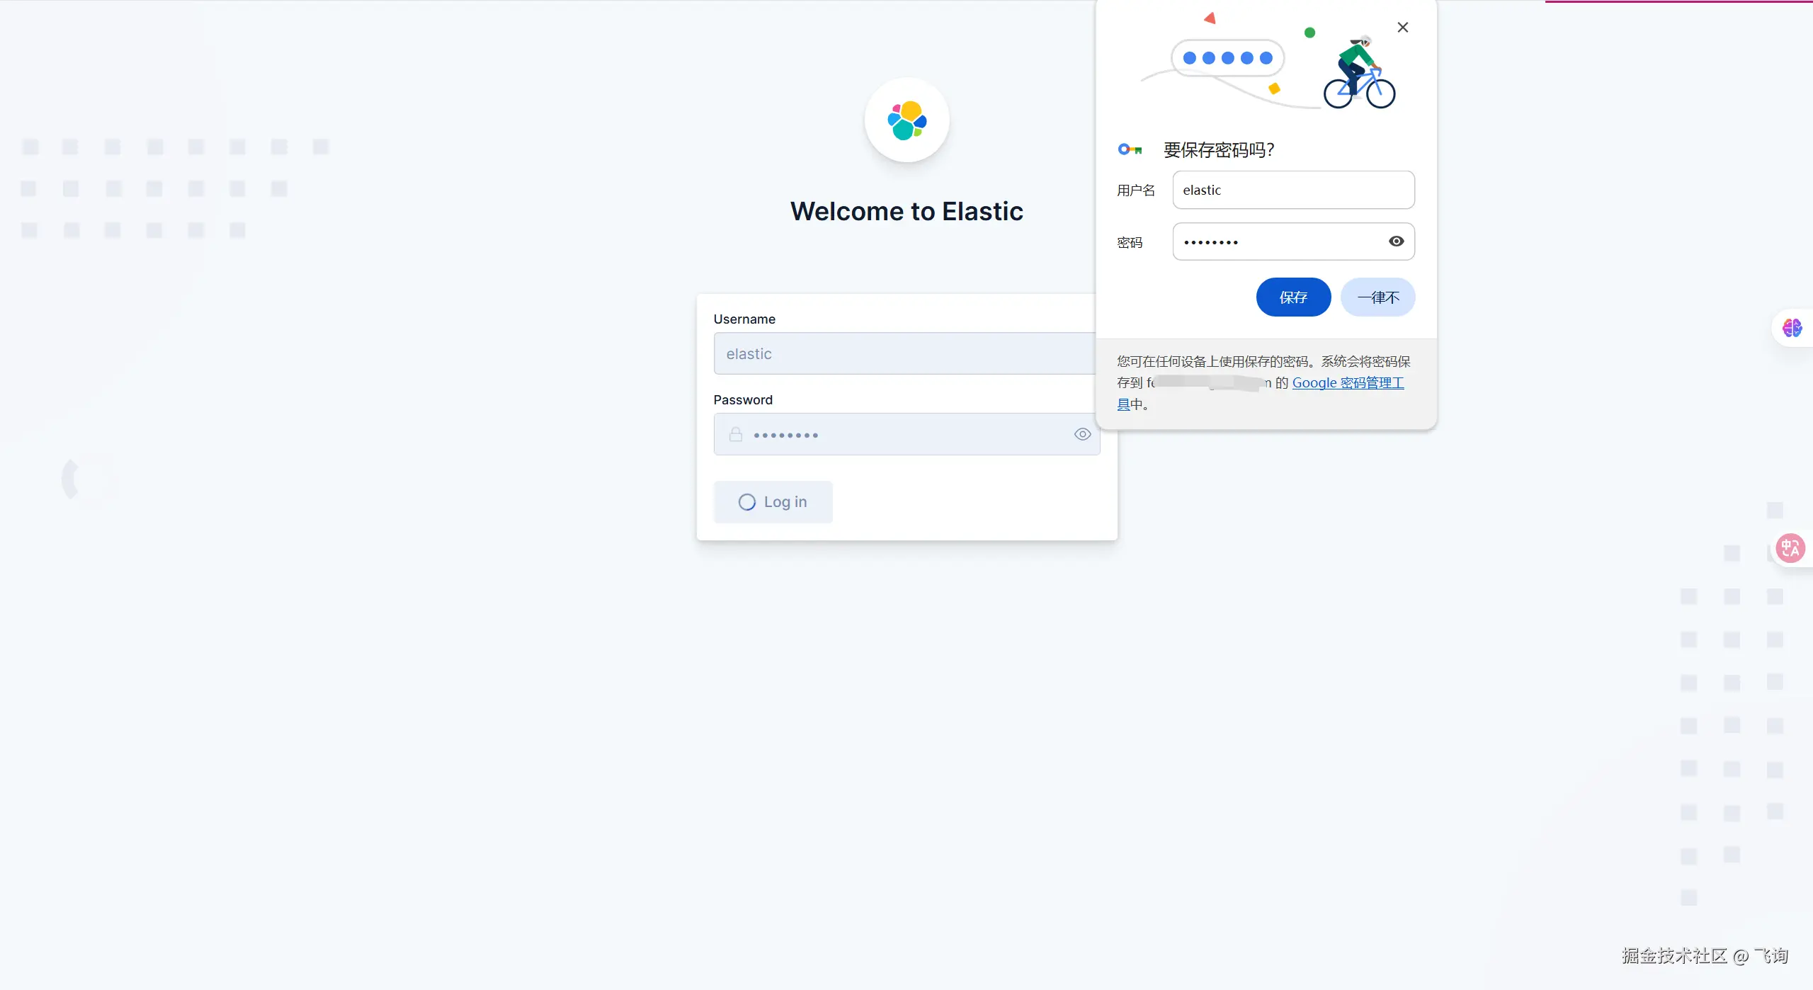Open the Google 密码管理工具 link
This screenshot has width=1813, height=990.
coord(1347,383)
